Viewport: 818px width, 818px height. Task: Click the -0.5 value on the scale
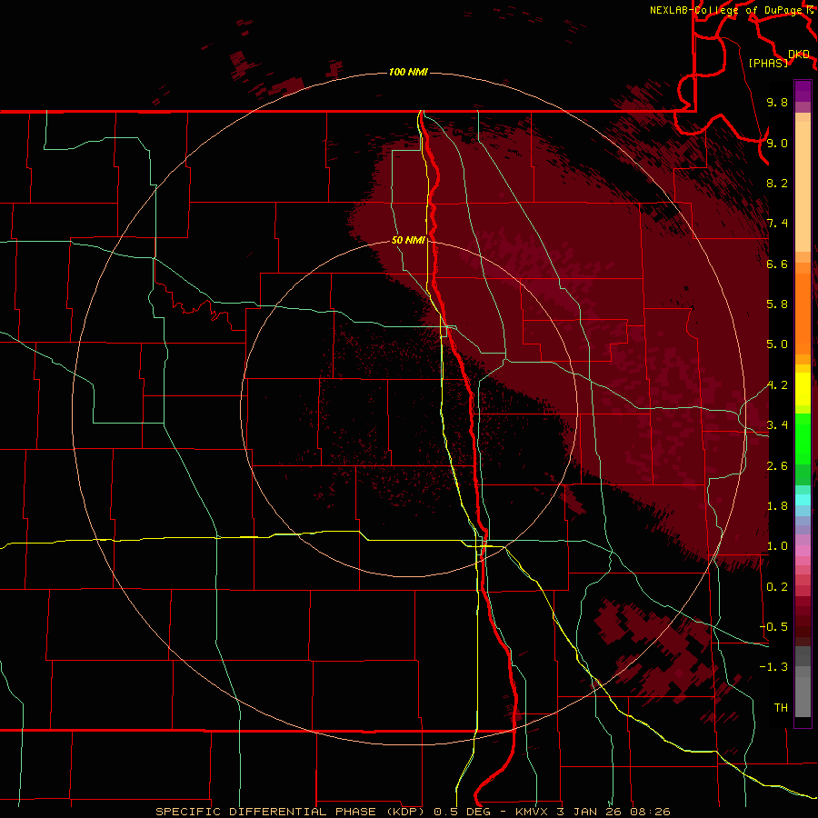point(773,627)
